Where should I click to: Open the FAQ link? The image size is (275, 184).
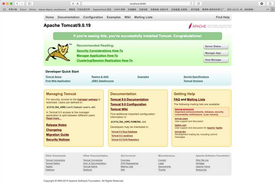(x=177, y=99)
